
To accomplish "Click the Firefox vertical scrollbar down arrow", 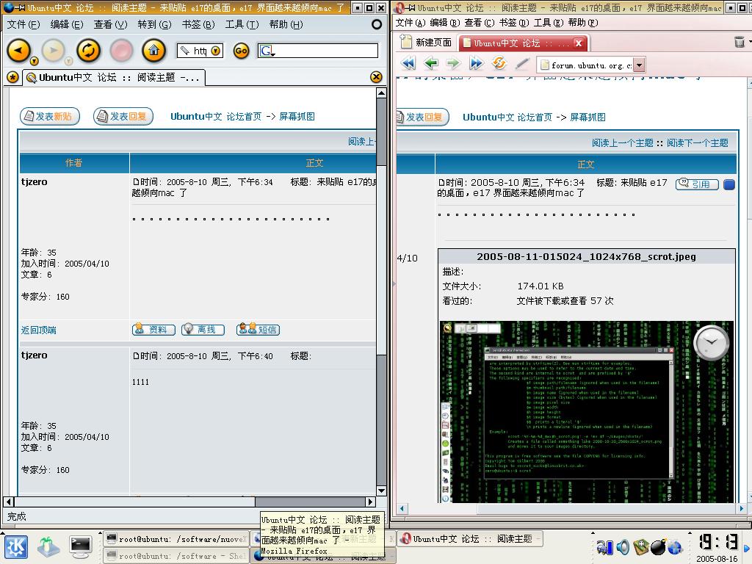I will click(381, 491).
